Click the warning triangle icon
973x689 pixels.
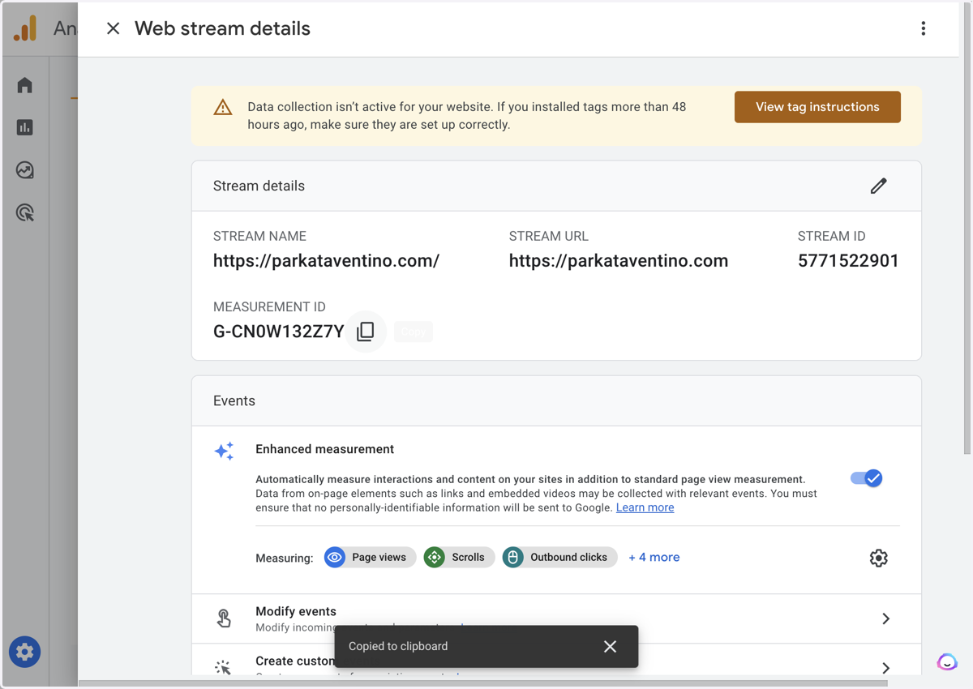[223, 108]
